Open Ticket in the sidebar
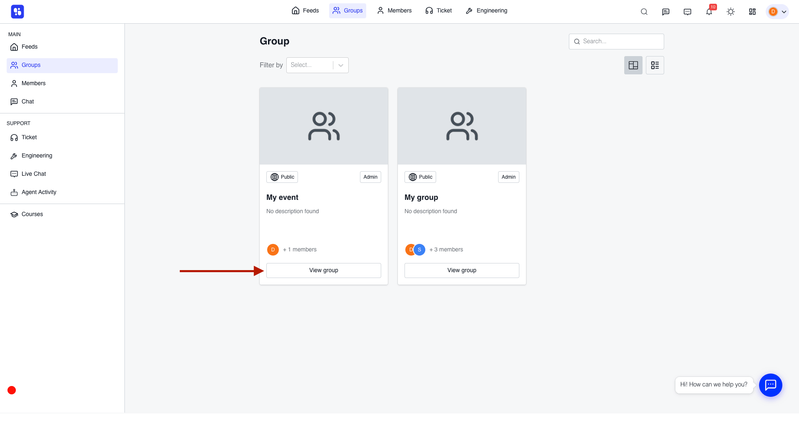Viewport: 799px width, 423px height. (62, 138)
